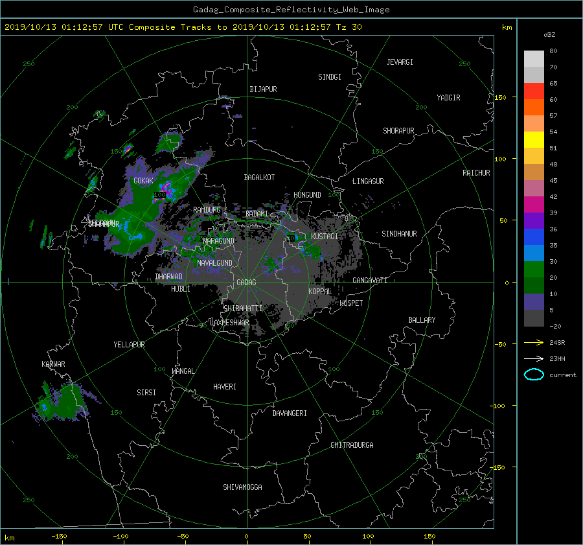The width and height of the screenshot is (583, 545).
Task: Click the YADGIR city label
Action: pyautogui.click(x=448, y=98)
